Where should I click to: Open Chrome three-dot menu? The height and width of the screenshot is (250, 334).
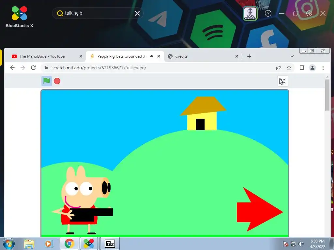323,68
